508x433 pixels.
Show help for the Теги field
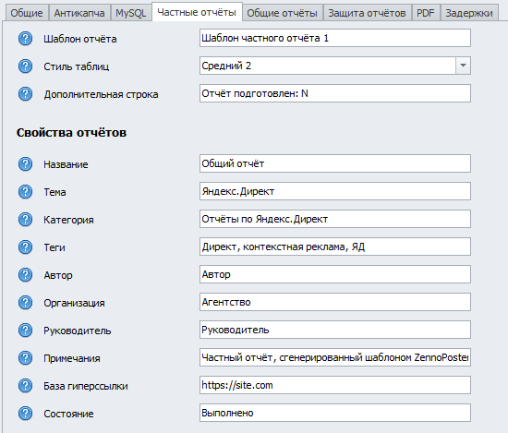point(25,247)
